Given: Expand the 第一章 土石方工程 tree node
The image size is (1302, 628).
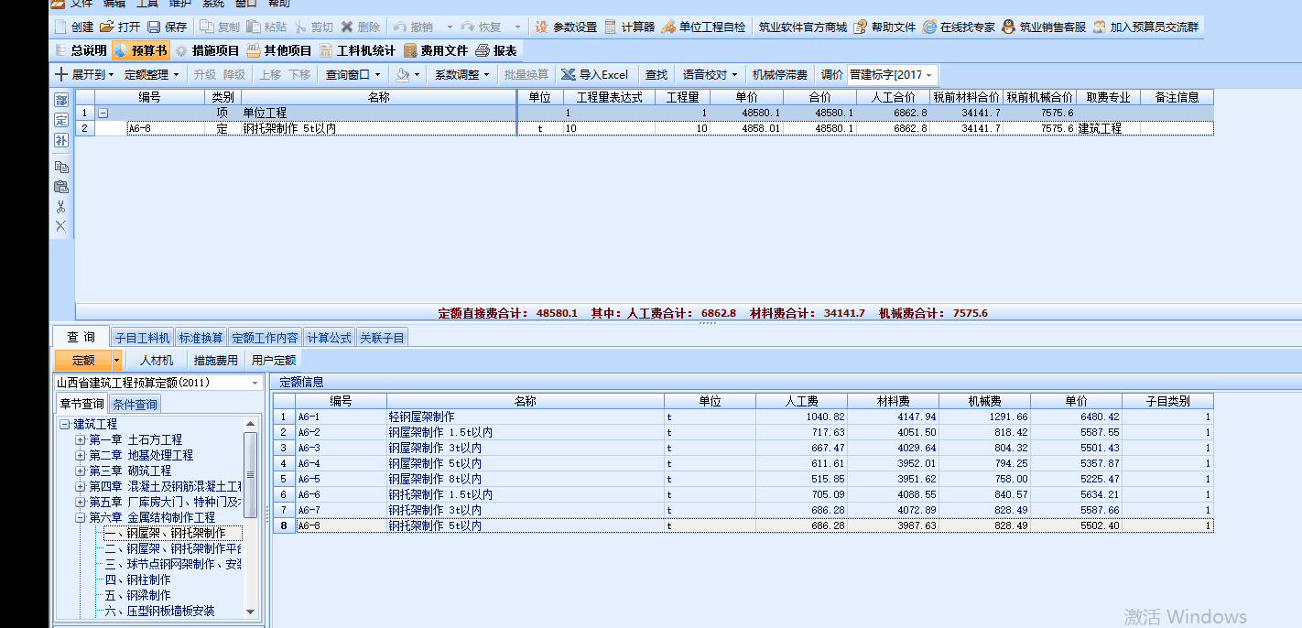Looking at the screenshot, I should 81,440.
